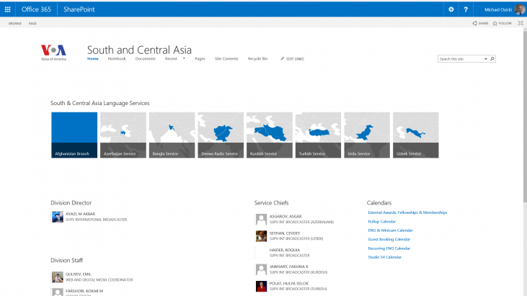The width and height of the screenshot is (527, 296).
Task: Click ASGAROV, ASGAR's placeholder avatar
Action: [261, 219]
